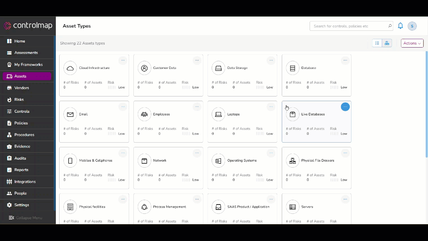Open Database card options menu
This screenshot has width=428, height=241.
click(345, 61)
